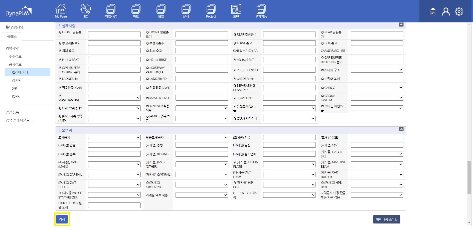Select 엘리베이터 in the sidebar
The image size is (473, 231).
pos(28,72)
